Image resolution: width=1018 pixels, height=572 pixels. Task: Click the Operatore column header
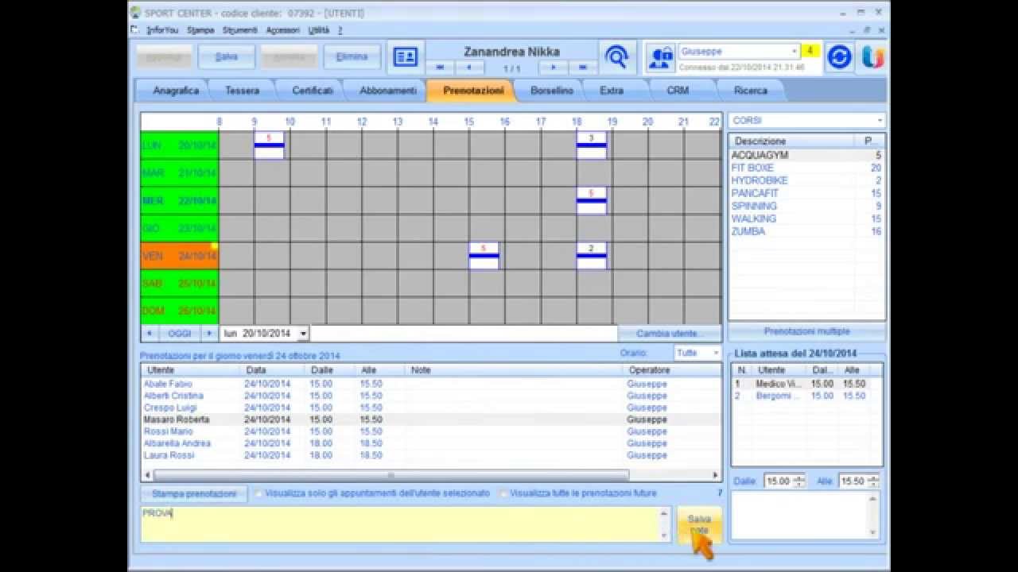click(671, 370)
